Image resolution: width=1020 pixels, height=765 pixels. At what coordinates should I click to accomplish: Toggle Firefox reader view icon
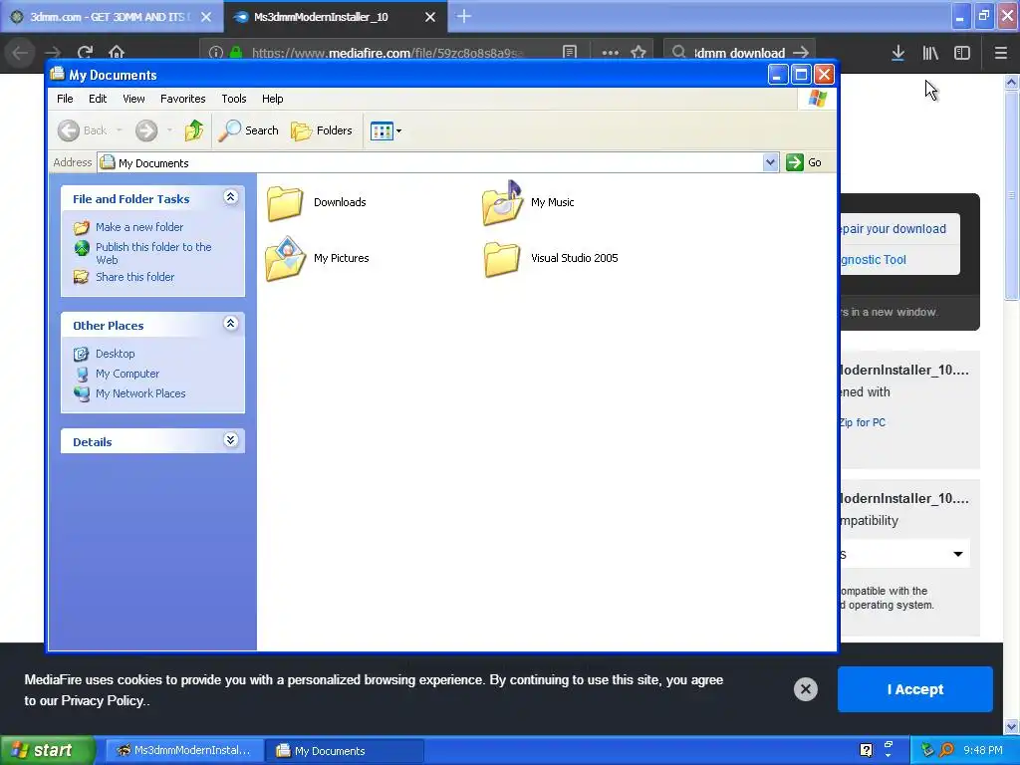click(570, 52)
